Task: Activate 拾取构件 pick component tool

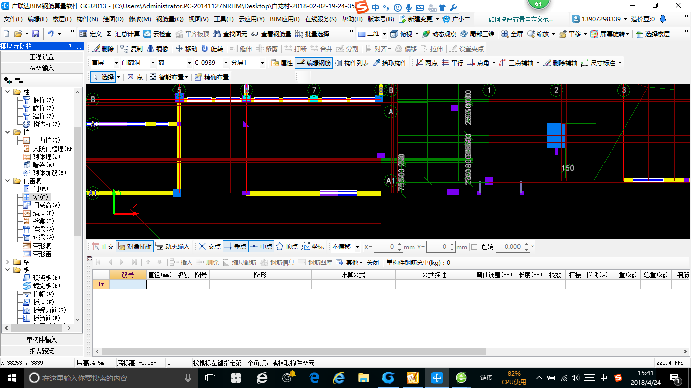Action: [x=390, y=63]
